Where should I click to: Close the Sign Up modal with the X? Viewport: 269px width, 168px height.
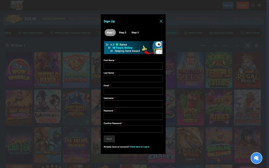[x=161, y=21]
